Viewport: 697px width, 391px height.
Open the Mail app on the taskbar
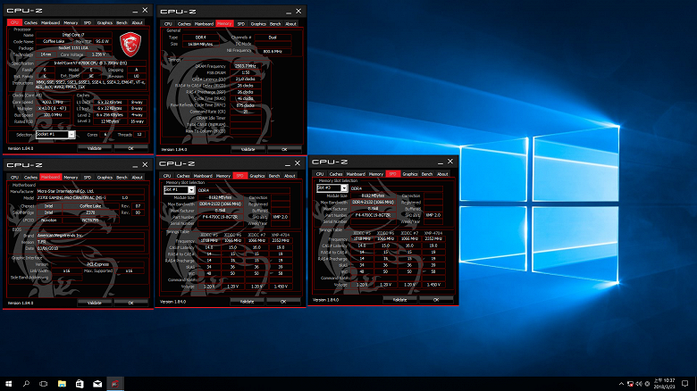(96, 384)
